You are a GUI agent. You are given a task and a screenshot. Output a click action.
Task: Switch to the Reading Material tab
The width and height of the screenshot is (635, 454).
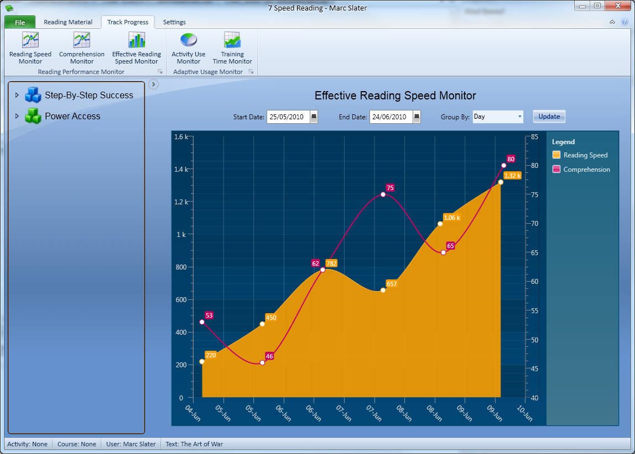click(68, 22)
